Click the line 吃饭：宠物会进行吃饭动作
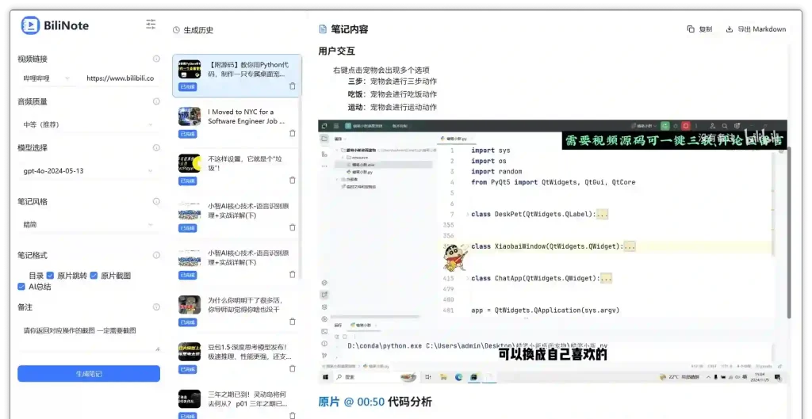The height and width of the screenshot is (419, 812). (x=393, y=94)
